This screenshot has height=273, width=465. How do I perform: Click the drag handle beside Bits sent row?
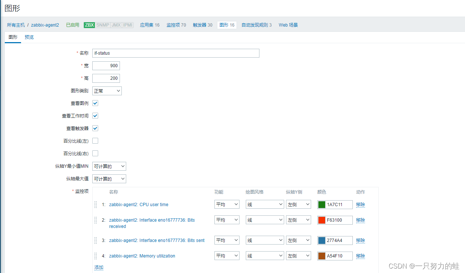coord(96,240)
